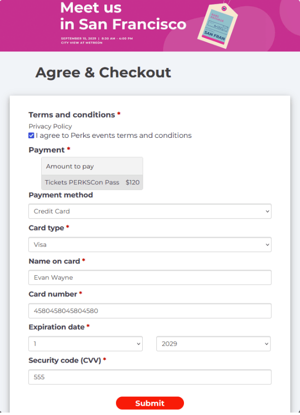Image resolution: width=300 pixels, height=415 pixels.
Task: Click the San Fran luggage tag graphic
Action: tap(217, 26)
